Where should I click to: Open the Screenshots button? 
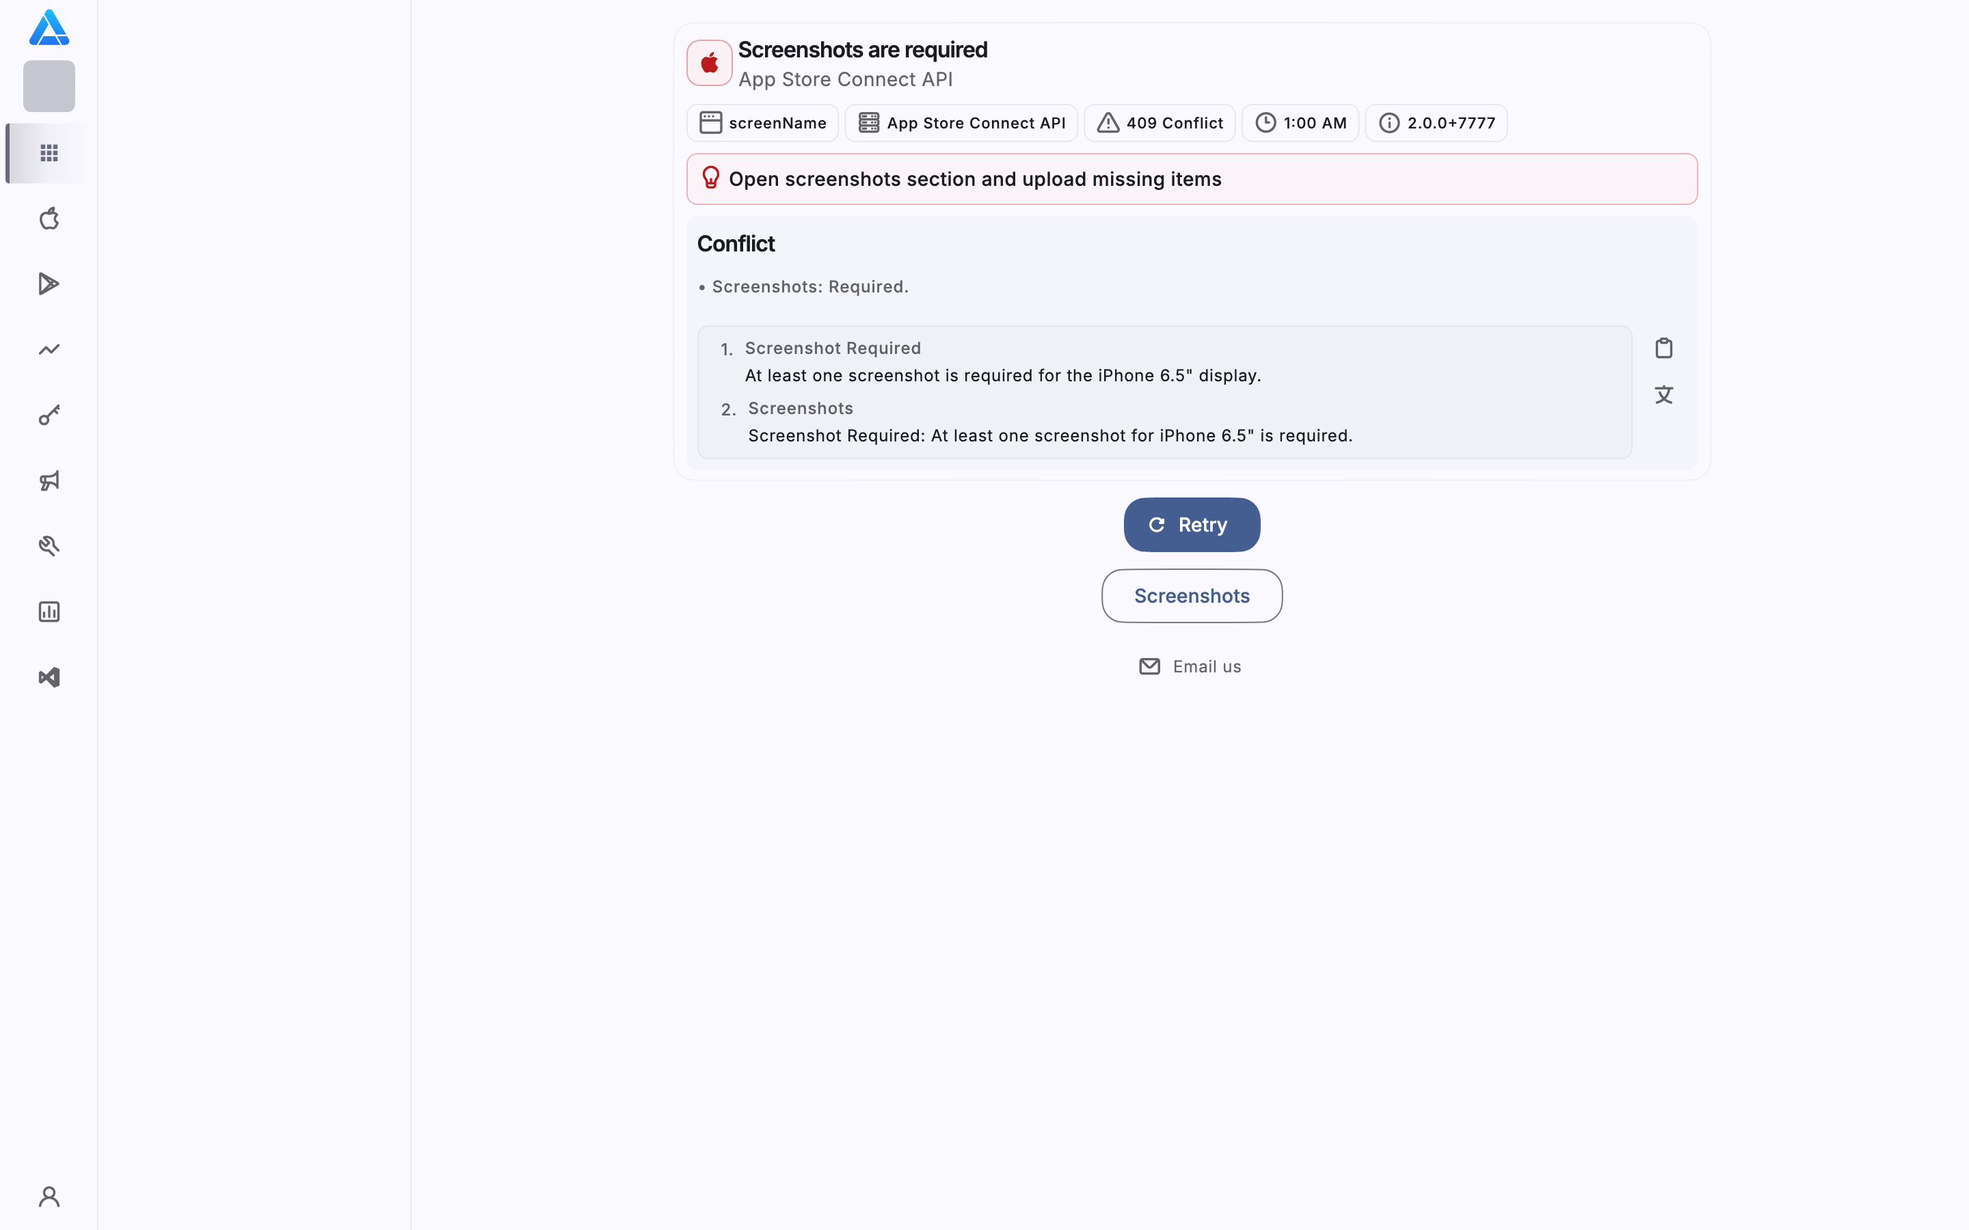tap(1192, 595)
